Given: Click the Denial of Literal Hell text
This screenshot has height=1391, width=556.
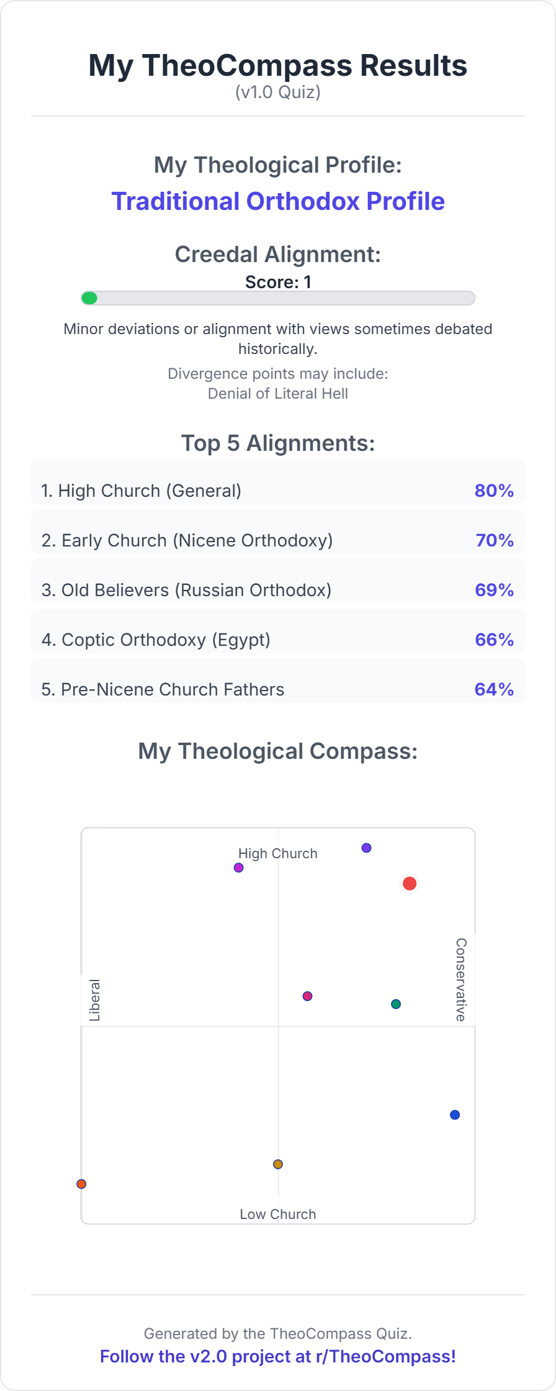Looking at the screenshot, I should [278, 394].
